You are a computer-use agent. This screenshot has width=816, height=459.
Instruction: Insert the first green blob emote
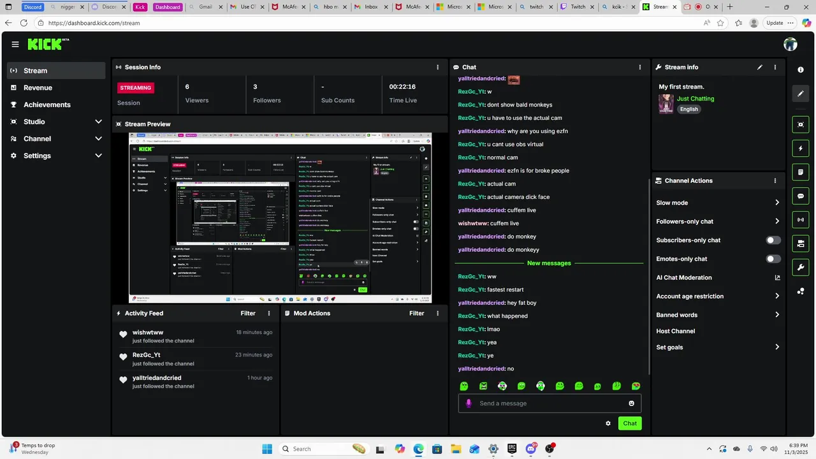click(464, 386)
